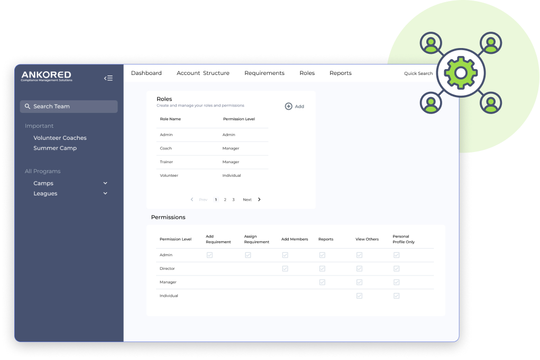Viewport: 540px width, 360px height.
Task: Click the green gear illustration
Action: pos(461,73)
